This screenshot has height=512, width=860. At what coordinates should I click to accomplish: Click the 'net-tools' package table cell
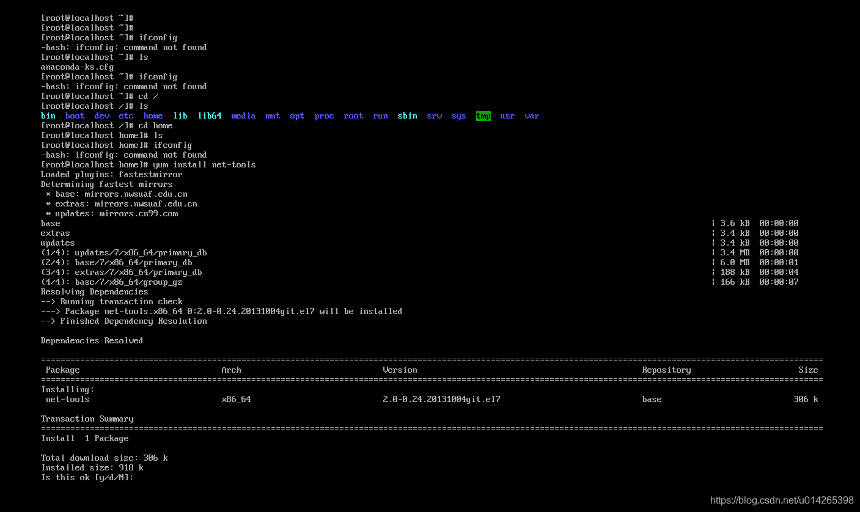point(68,400)
